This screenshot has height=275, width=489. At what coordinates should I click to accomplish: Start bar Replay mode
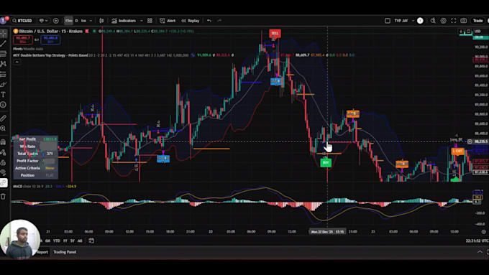pyautogui.click(x=191, y=21)
